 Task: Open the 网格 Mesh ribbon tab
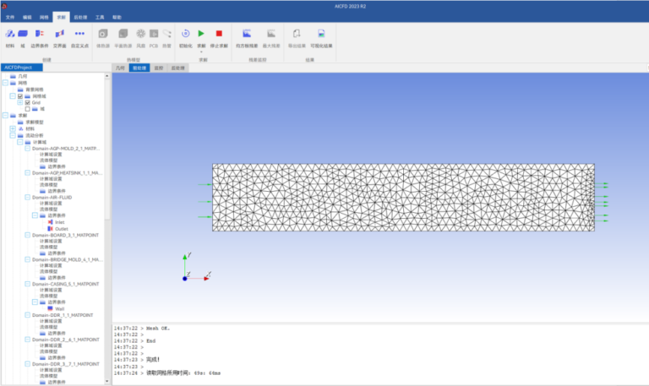coord(44,18)
